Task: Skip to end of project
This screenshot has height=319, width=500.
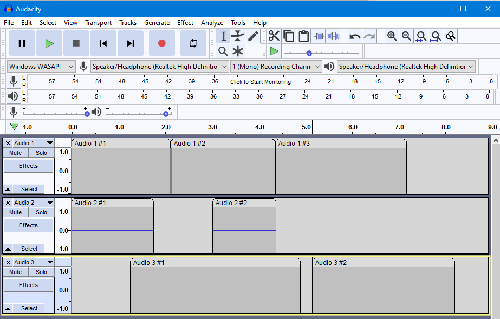Action: [131, 43]
